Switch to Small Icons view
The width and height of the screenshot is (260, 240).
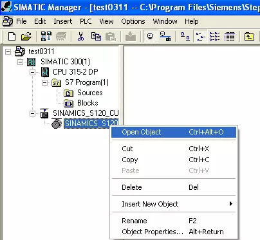pyautogui.click(x=201, y=36)
